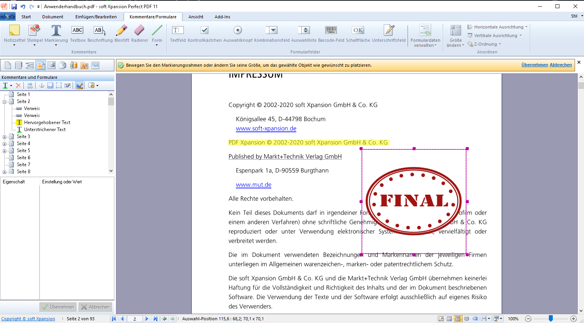Click the Abbrechen link in yellow bar
584x323 pixels.
pyautogui.click(x=561, y=65)
